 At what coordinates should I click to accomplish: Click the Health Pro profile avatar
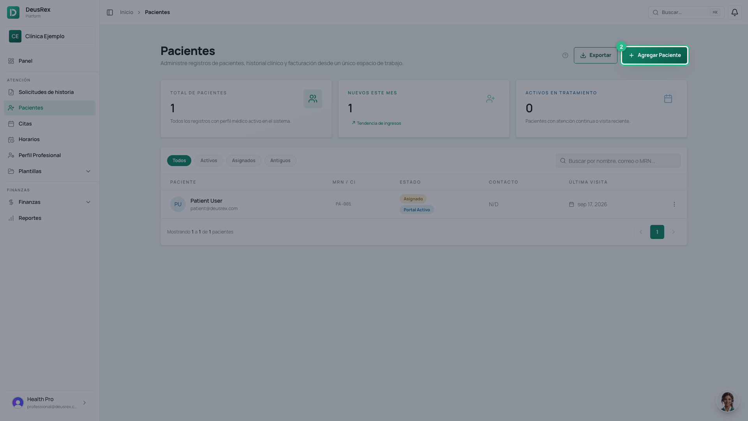click(x=18, y=403)
